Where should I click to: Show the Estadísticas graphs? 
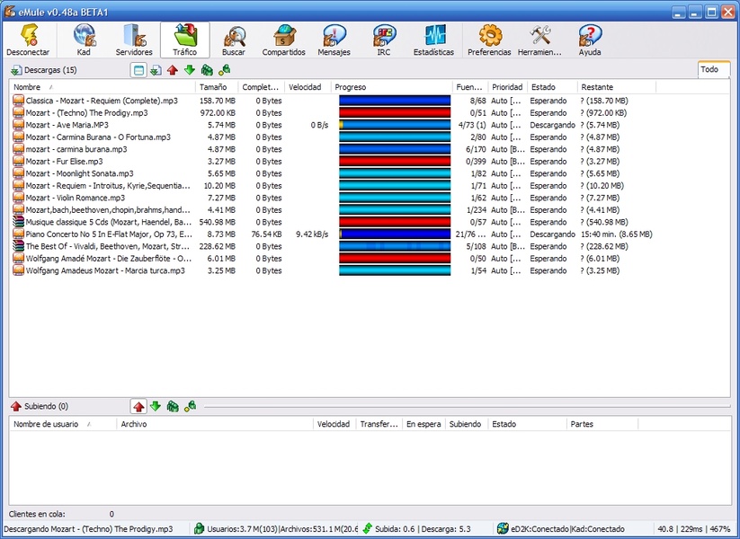(434, 40)
